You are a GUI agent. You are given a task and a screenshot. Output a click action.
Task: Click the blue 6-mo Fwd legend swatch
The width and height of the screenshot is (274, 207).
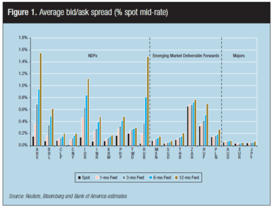tap(151, 177)
